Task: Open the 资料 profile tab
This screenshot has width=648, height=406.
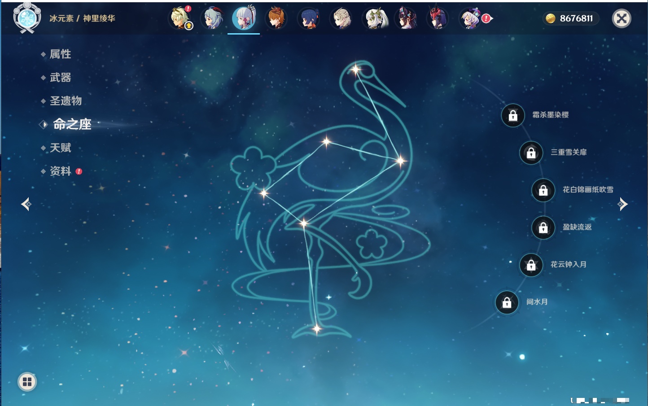Action: tap(60, 171)
